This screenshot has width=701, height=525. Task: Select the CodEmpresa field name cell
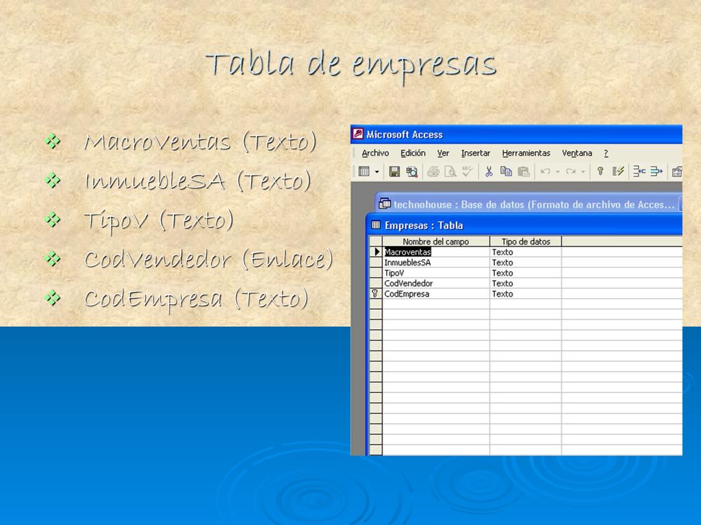pos(436,294)
